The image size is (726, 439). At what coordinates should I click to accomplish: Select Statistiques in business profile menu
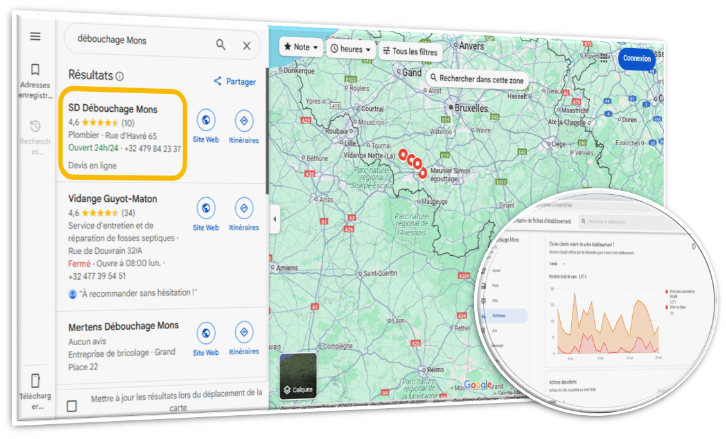coord(504,316)
